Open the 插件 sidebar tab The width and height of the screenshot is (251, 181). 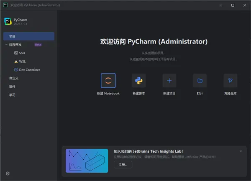(12, 87)
